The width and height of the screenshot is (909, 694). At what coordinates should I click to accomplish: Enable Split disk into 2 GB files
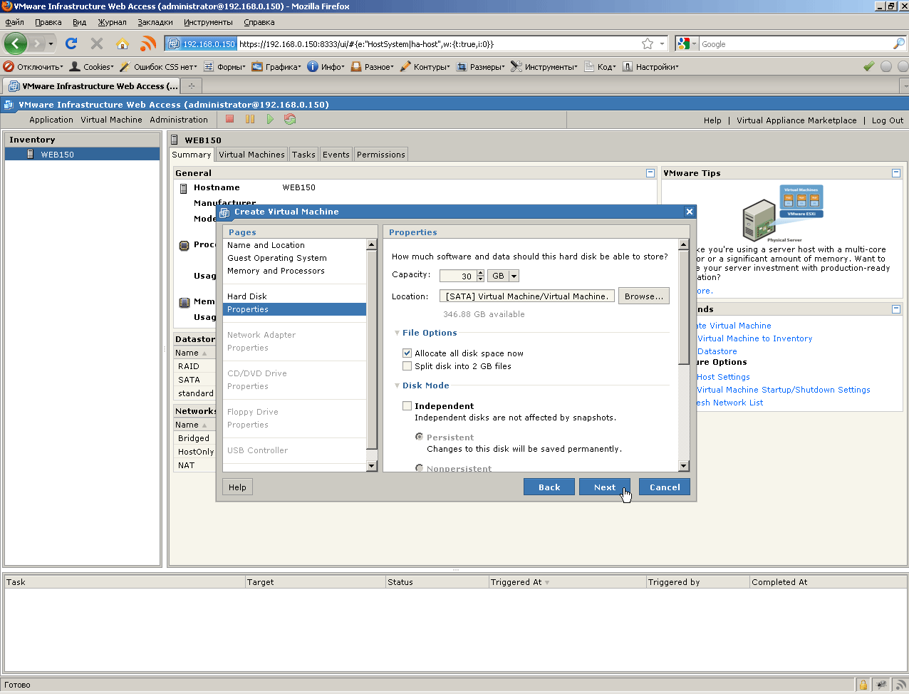pos(407,366)
